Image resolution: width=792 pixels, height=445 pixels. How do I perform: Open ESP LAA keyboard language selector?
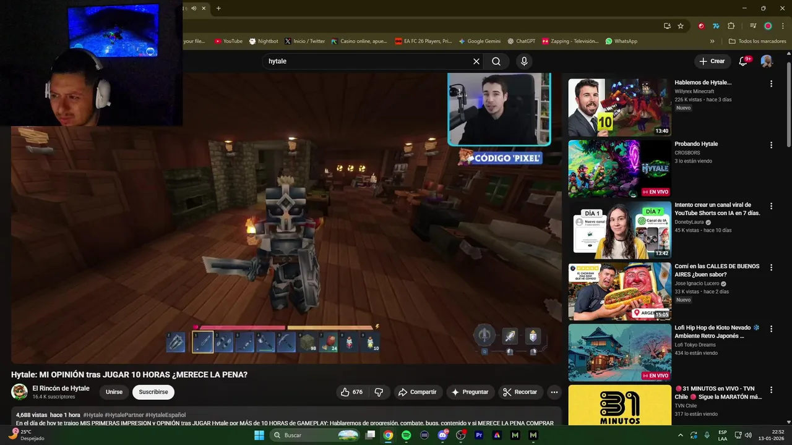tap(723, 435)
